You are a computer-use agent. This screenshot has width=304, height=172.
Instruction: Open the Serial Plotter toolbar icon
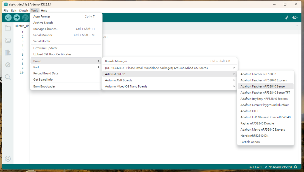(286, 18)
